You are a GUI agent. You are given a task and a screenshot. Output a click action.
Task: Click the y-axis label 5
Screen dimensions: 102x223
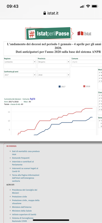click(9, 130)
